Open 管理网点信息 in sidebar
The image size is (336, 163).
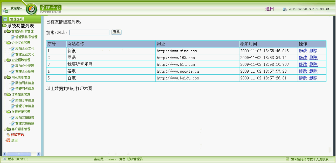click(x=25, y=89)
